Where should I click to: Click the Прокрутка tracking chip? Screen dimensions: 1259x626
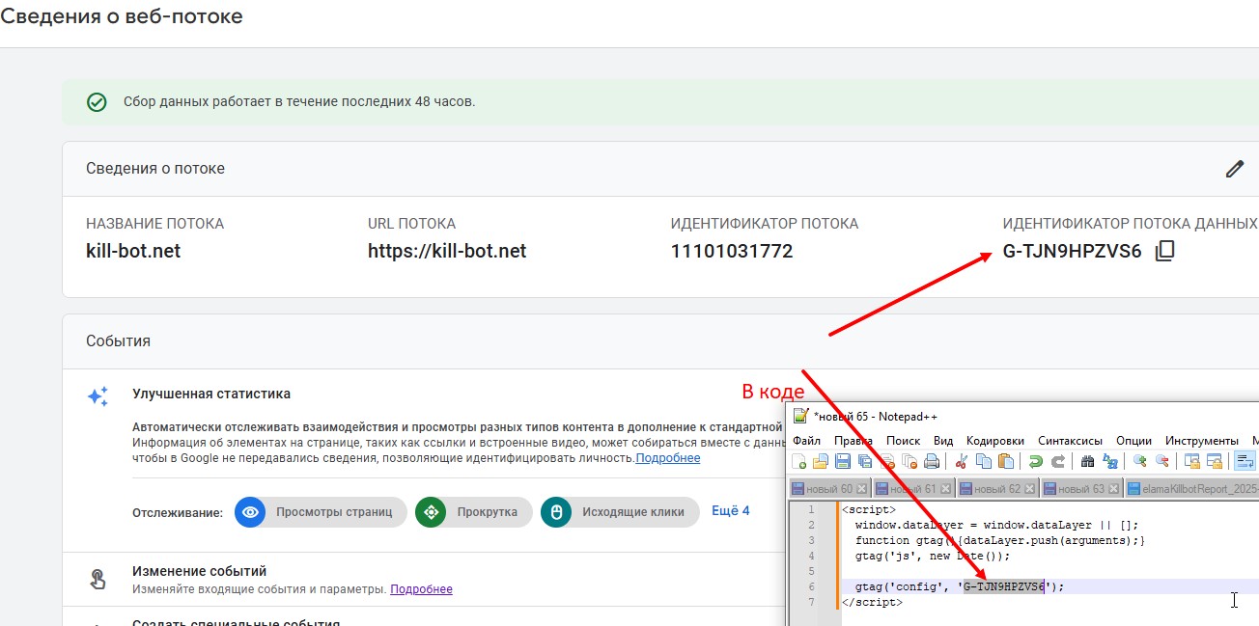[x=474, y=512]
